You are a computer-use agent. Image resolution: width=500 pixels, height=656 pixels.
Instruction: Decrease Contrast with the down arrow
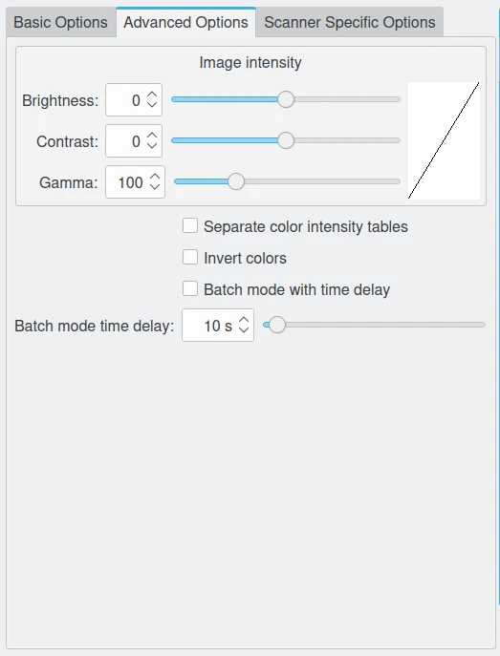[152, 145]
